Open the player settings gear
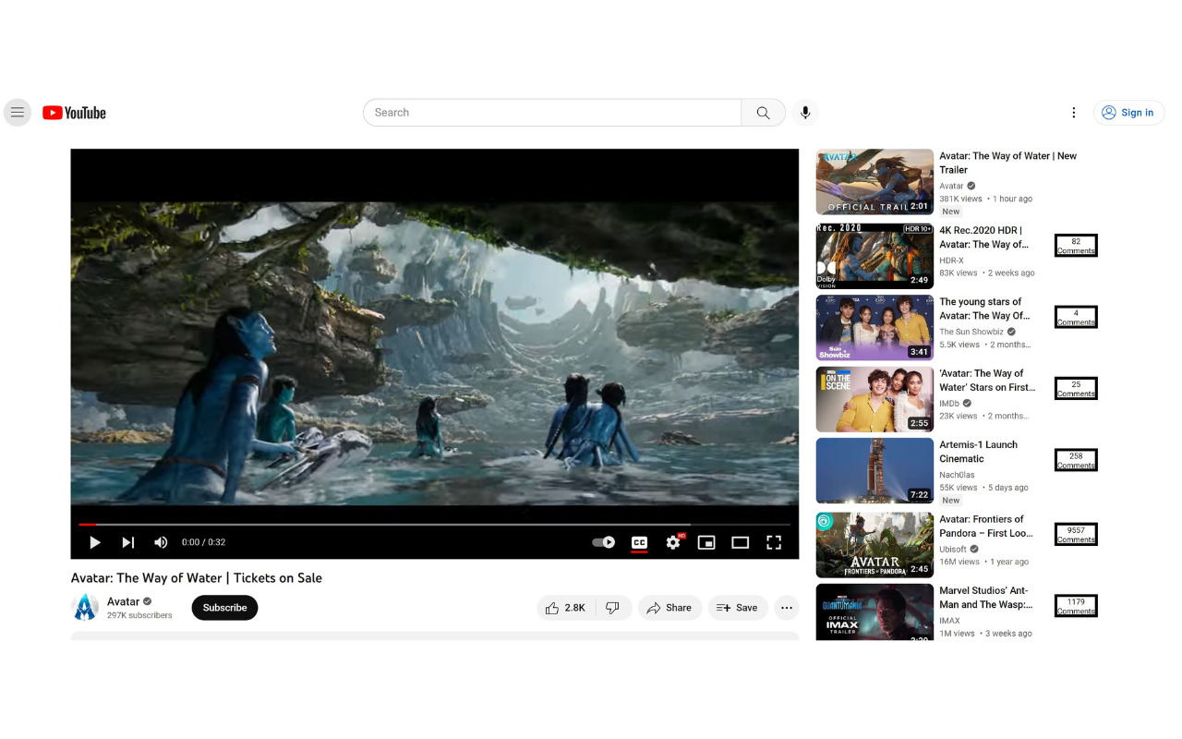 673,542
